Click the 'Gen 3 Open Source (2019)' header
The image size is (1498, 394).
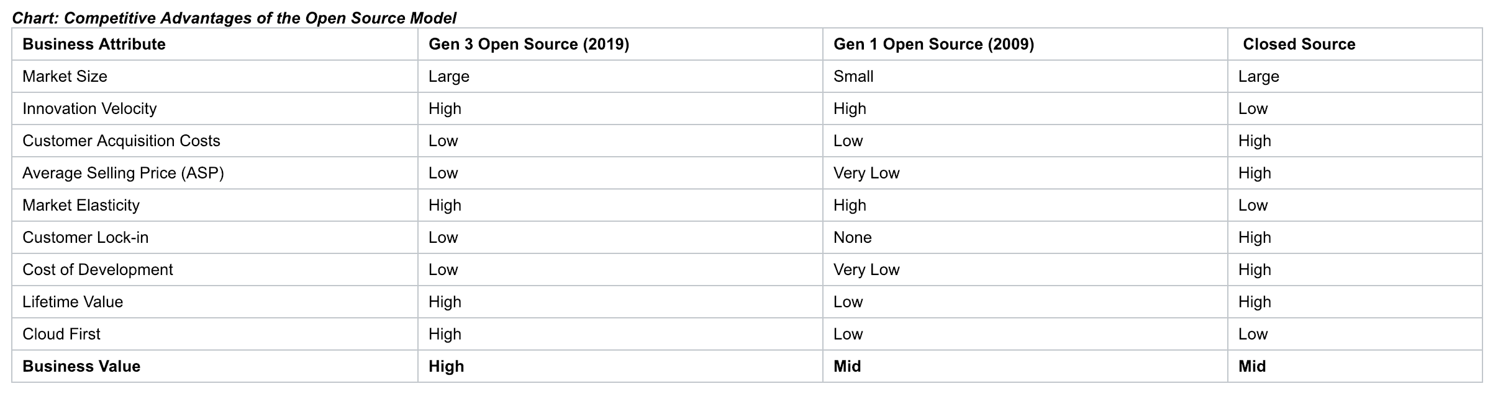(x=529, y=44)
